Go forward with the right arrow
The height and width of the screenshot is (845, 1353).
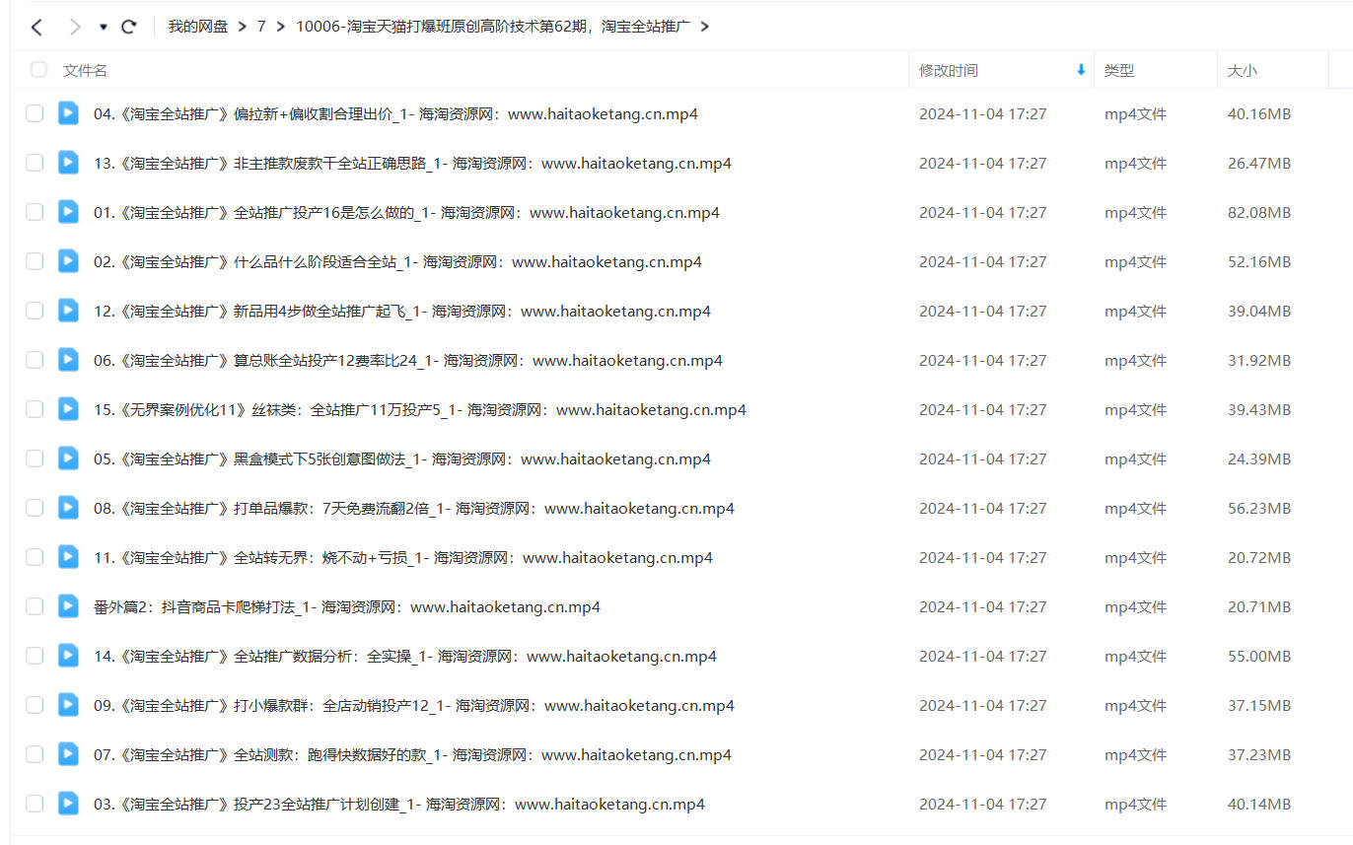(75, 27)
